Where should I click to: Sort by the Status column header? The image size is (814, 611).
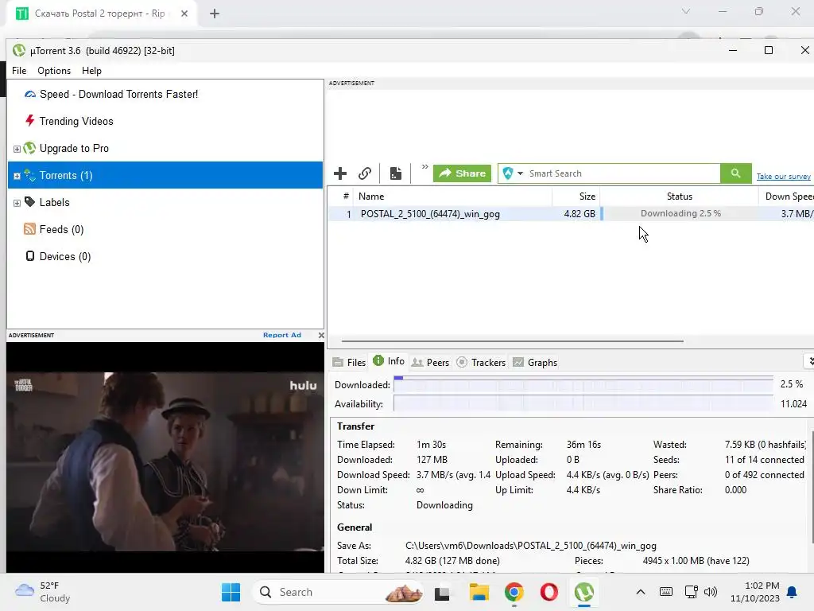(x=680, y=196)
